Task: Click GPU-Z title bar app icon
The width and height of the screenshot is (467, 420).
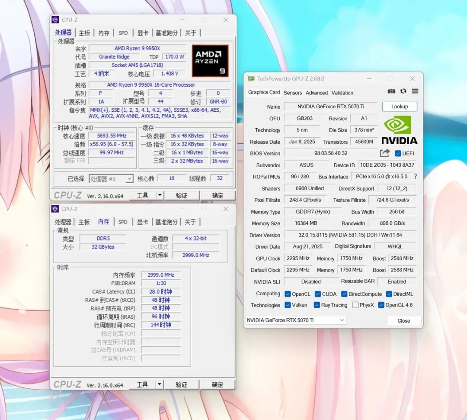Action: tap(251, 79)
